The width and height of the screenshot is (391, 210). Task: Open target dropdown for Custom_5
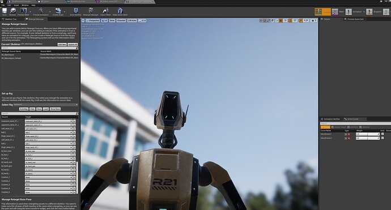point(49,192)
